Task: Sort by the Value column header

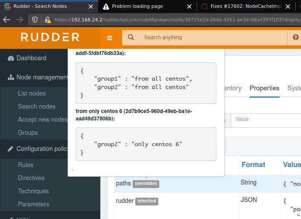Action: 292,164
